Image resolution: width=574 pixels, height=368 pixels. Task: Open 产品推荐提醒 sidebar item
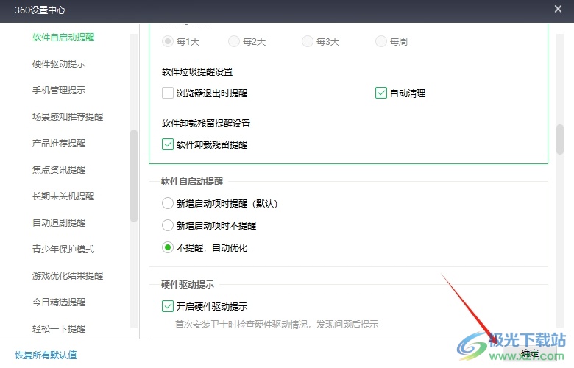(x=59, y=144)
